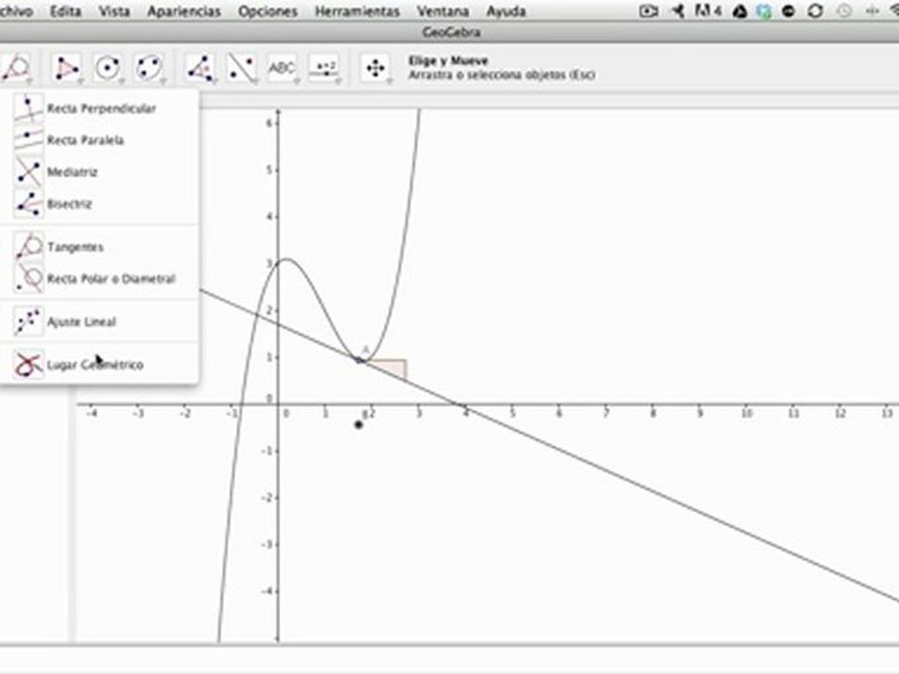Choose Mediatriz label from tool list
Image resolution: width=899 pixels, height=674 pixels.
pos(72,172)
